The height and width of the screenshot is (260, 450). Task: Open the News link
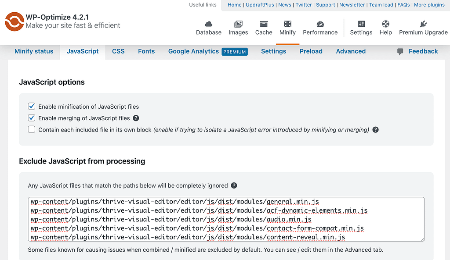[x=285, y=5]
